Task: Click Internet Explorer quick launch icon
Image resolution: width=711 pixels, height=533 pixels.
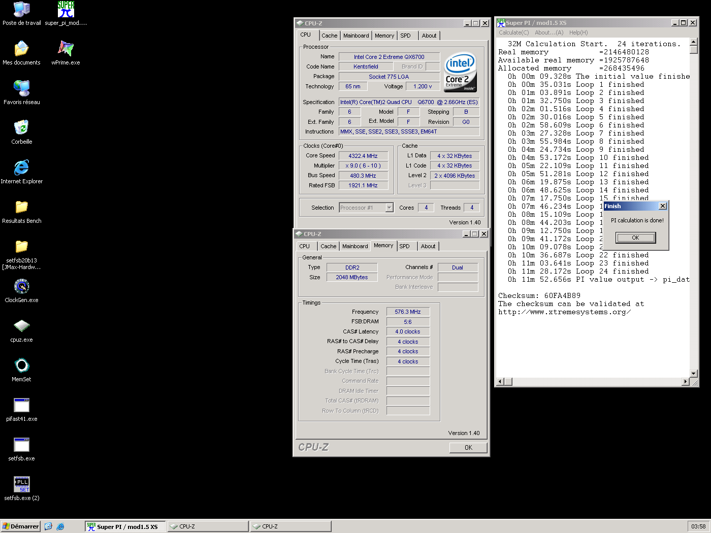Action: [x=60, y=526]
